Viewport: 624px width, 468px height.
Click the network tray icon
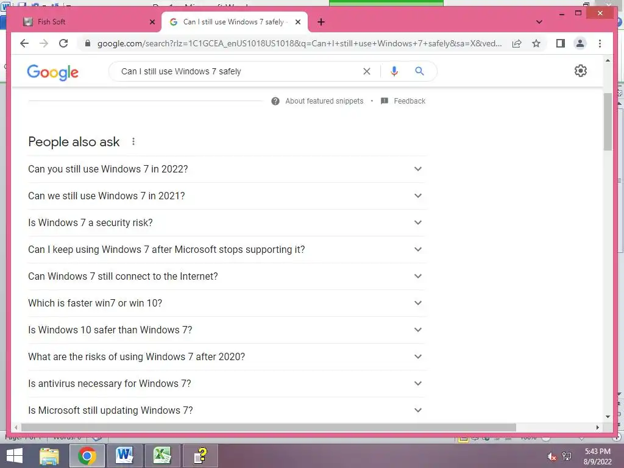(566, 456)
